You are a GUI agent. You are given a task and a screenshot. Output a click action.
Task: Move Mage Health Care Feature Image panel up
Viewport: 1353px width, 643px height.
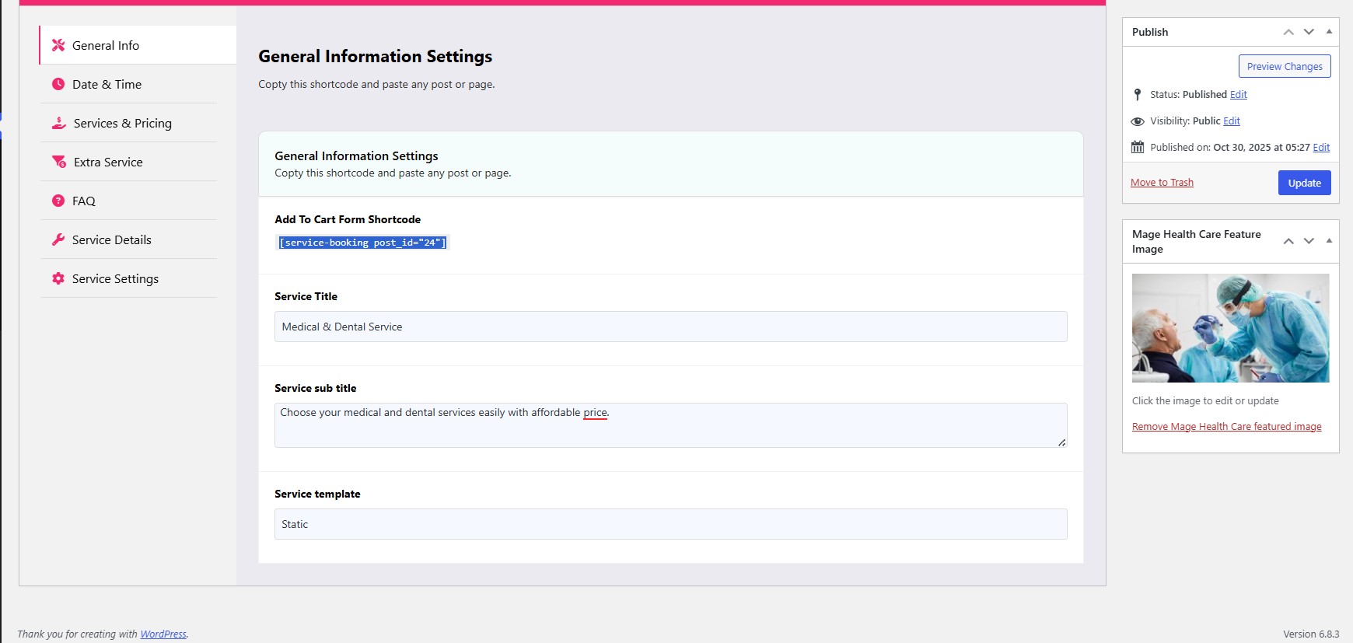[1288, 241]
